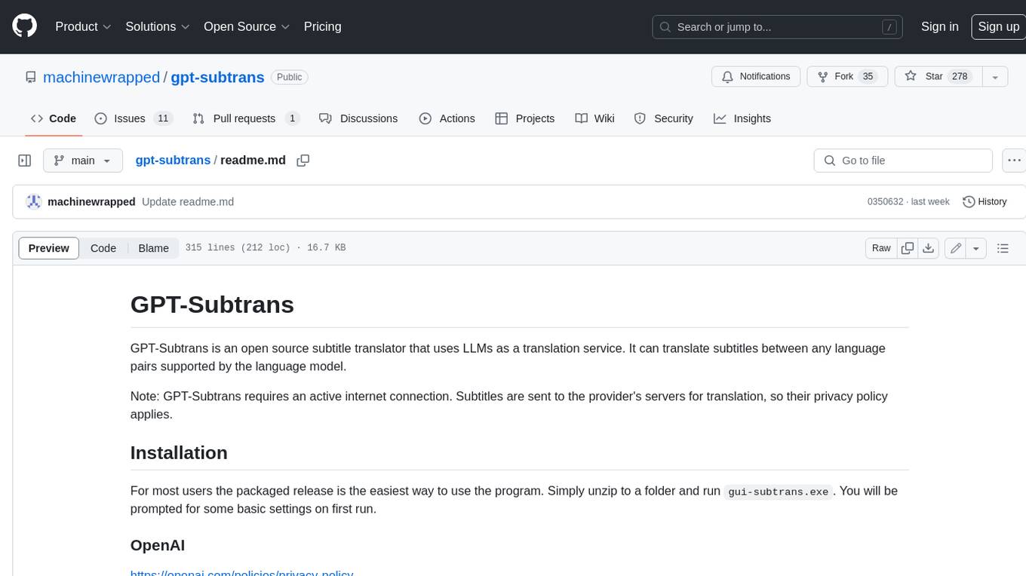Click 315 lines file size info

[265, 248]
